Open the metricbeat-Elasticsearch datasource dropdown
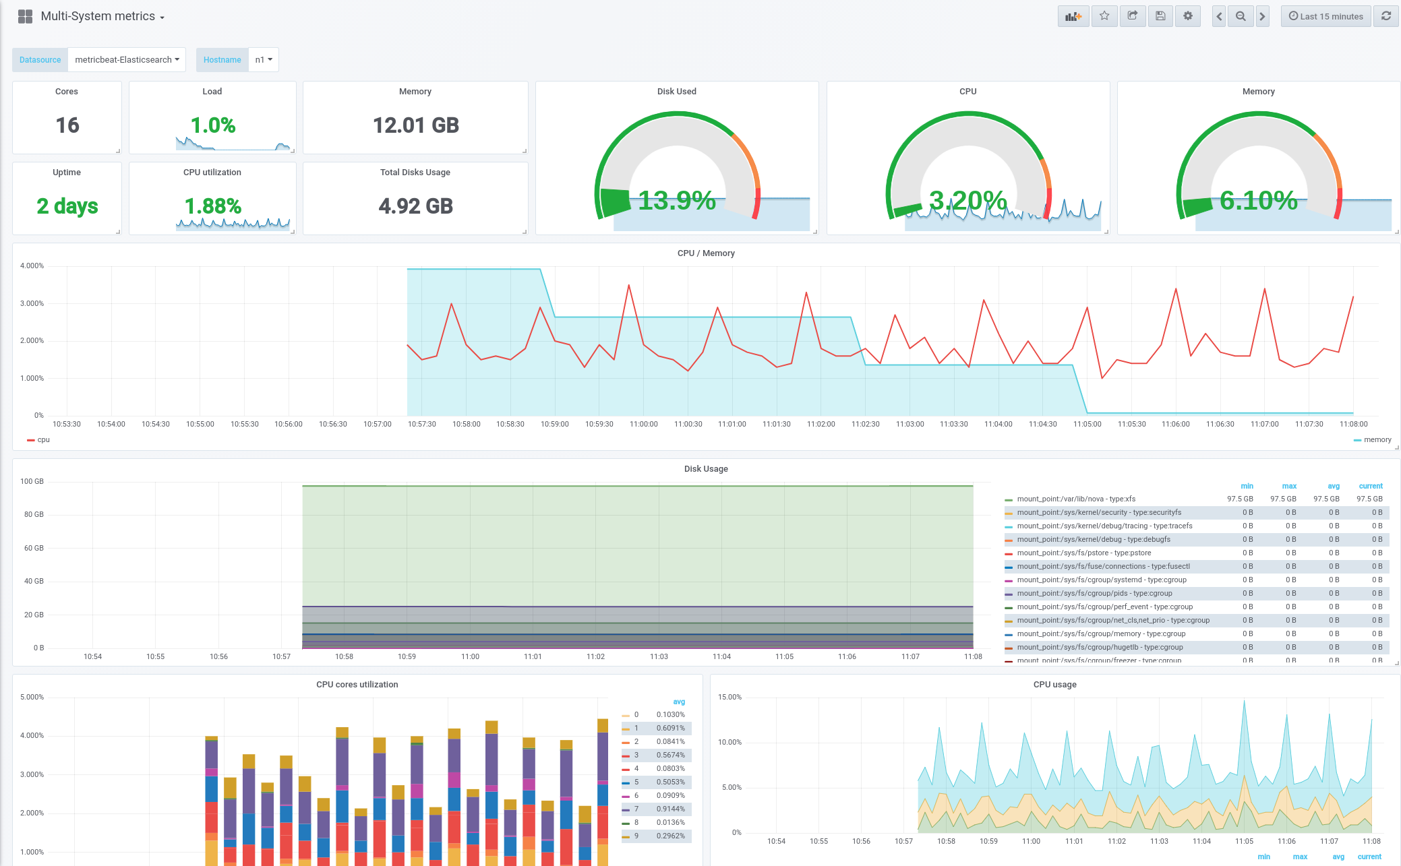 [127, 60]
